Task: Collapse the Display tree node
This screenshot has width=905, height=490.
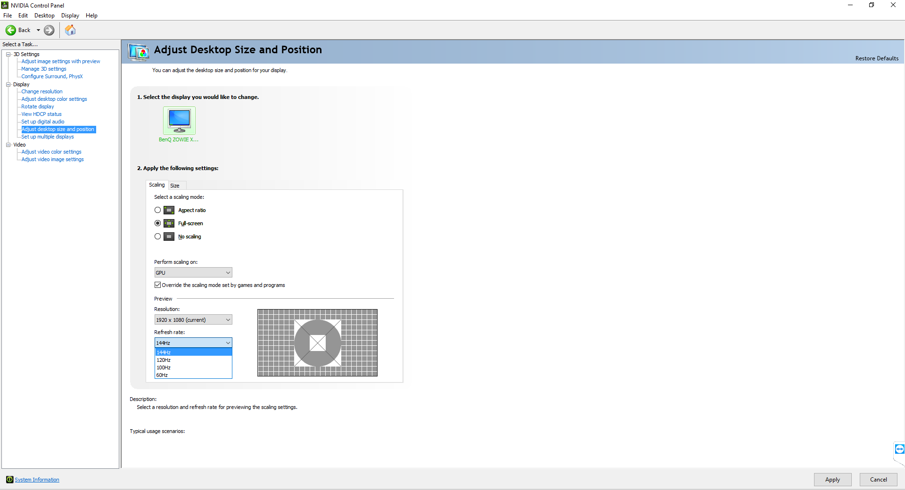Action: click(x=8, y=84)
